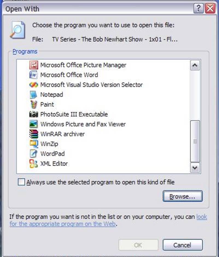The image size is (219, 257).
Task: Follow the look for appropriate program link
Action: pyautogui.click(x=108, y=220)
